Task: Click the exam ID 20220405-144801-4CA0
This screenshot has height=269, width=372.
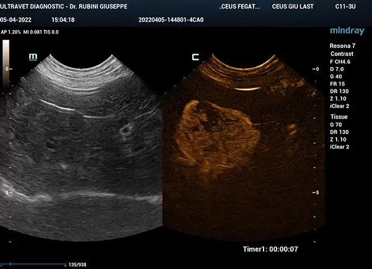Action: click(x=171, y=20)
